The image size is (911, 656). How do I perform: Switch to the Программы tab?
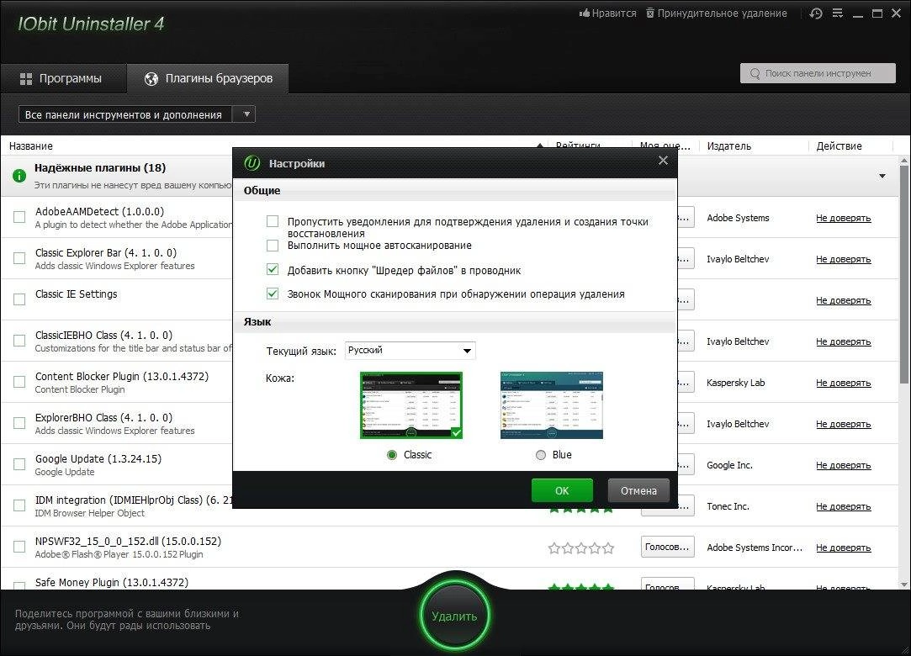(x=63, y=78)
